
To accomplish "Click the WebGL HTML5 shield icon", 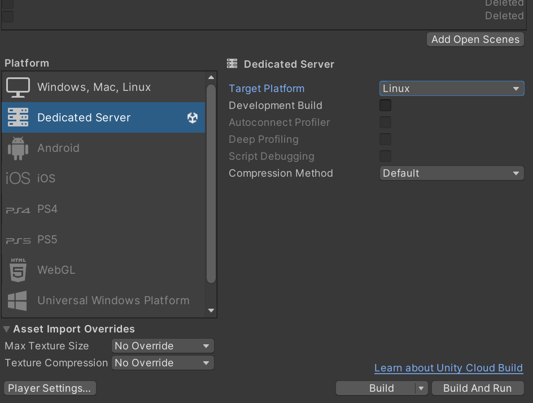I will tap(18, 270).
